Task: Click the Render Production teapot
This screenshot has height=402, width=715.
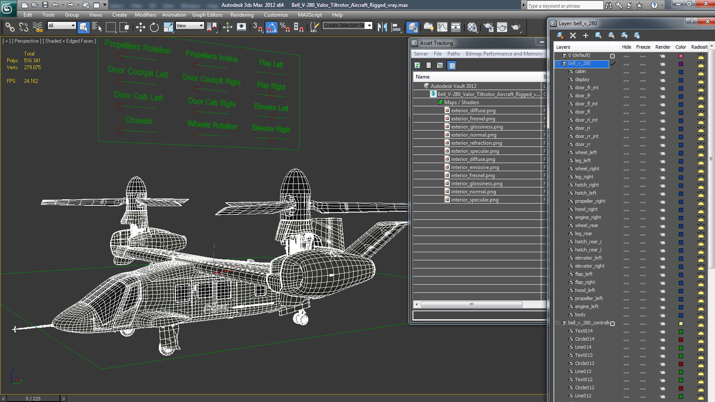Action: [x=516, y=27]
